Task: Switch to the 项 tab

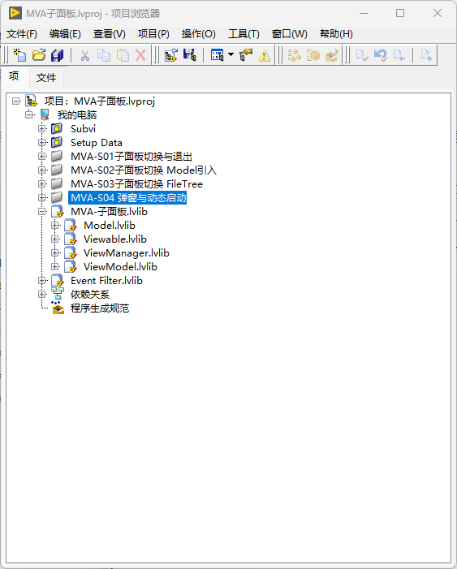Action: tap(14, 76)
